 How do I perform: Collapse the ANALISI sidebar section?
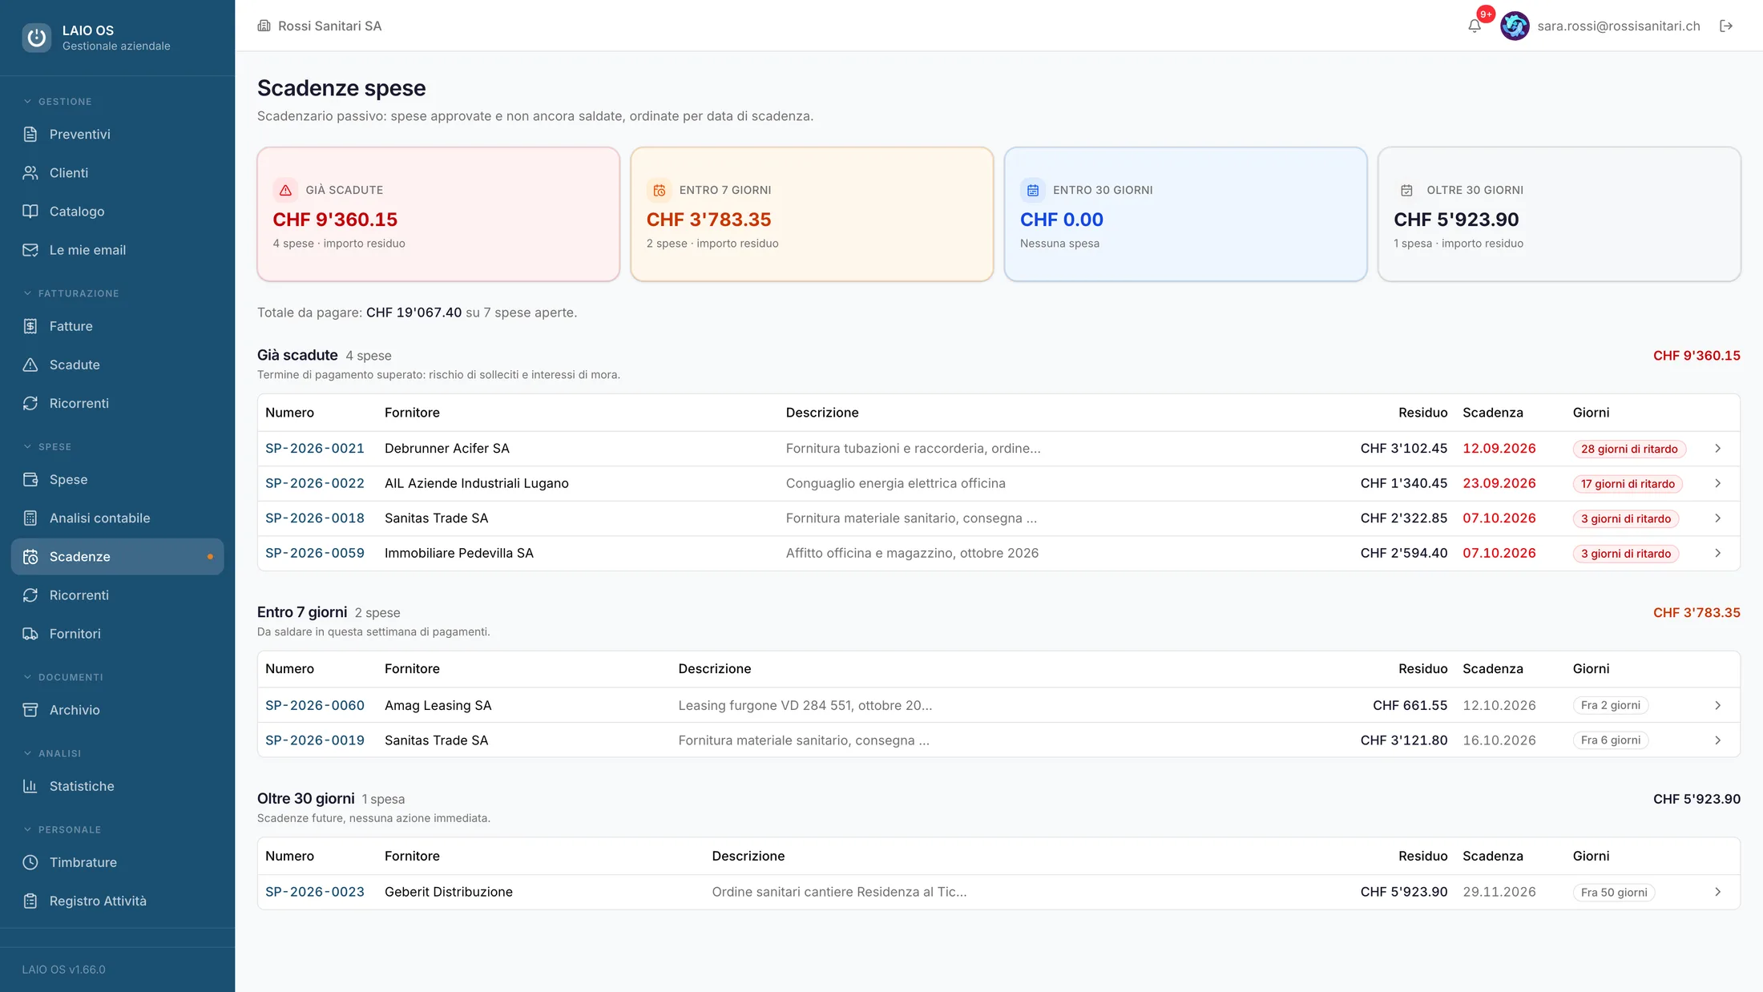[x=52, y=753]
